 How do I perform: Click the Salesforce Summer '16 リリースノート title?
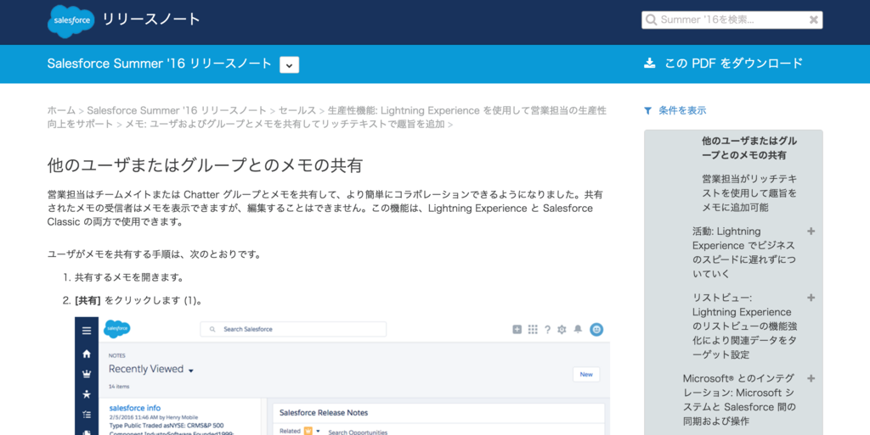(x=159, y=64)
